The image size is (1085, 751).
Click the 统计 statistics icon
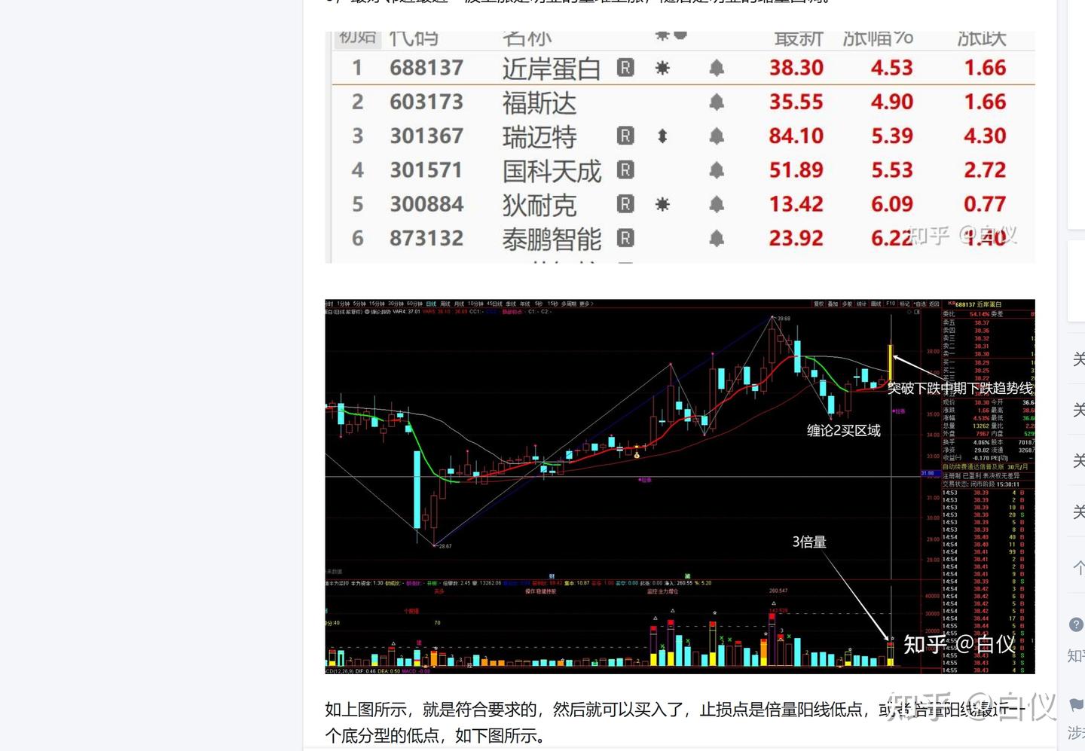862,304
